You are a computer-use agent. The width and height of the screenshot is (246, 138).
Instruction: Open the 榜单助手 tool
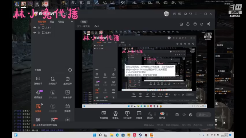67,94
